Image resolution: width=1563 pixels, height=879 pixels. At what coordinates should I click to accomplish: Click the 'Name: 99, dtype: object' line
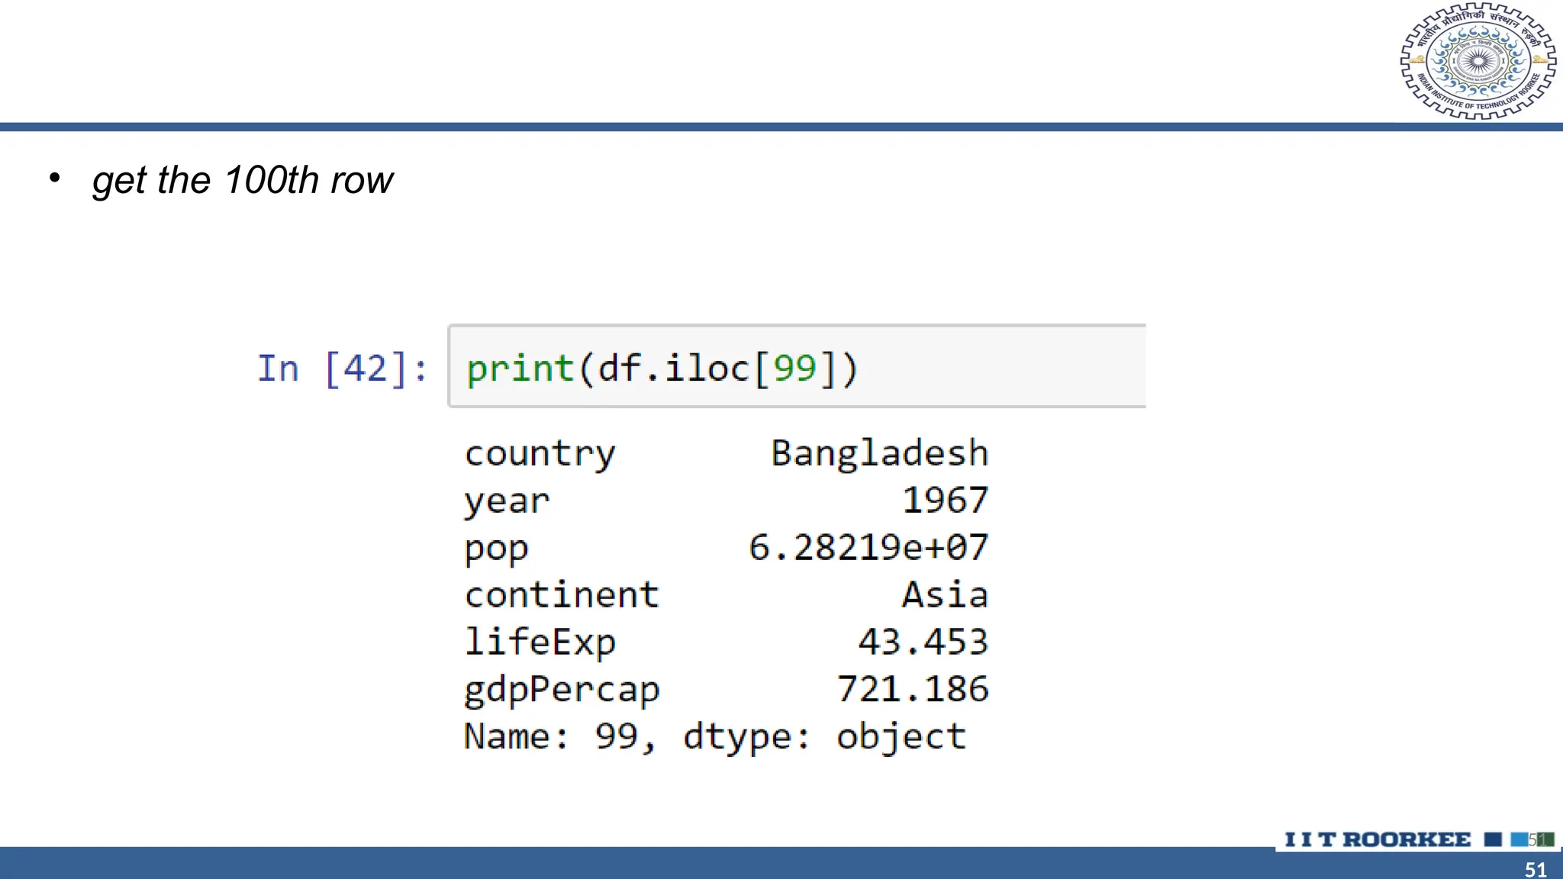tap(714, 737)
